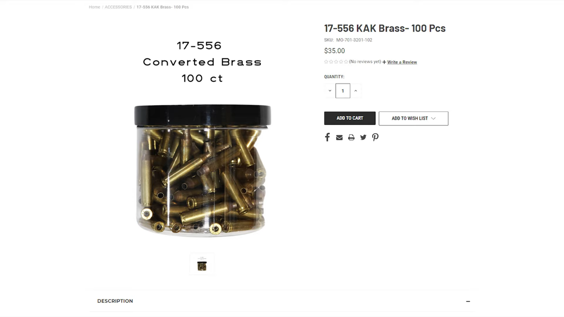The width and height of the screenshot is (564, 317).
Task: Open the Add to Wish List dropdown
Action: point(414,118)
